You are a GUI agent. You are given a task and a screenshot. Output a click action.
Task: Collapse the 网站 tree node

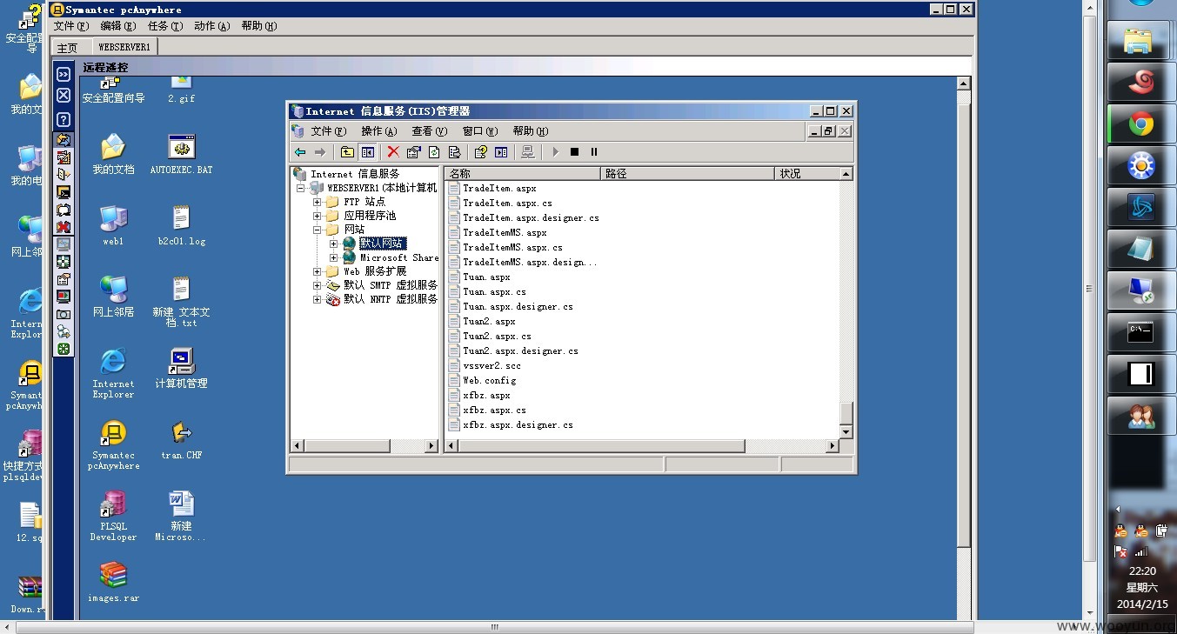pyautogui.click(x=317, y=230)
